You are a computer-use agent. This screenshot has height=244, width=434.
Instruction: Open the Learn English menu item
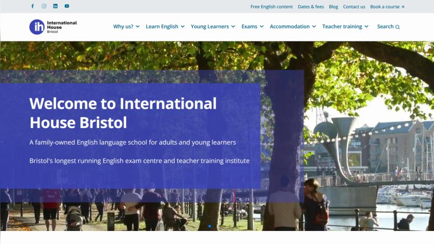[x=162, y=27]
